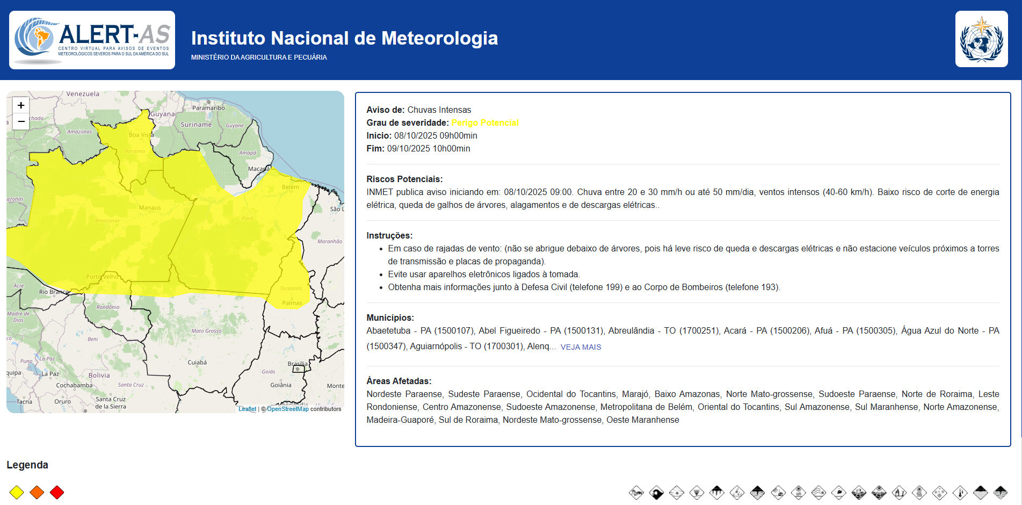
Task: Select the house in rain hazard icon
Action: 778,493
